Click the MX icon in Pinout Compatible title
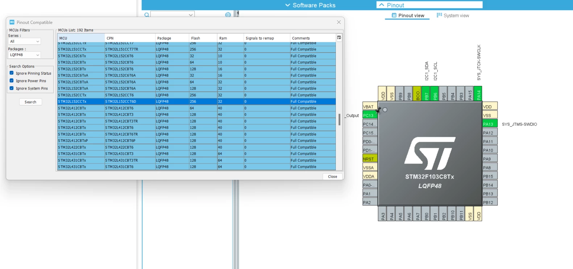Screen dimensions: 573x269 tap(12, 22)
